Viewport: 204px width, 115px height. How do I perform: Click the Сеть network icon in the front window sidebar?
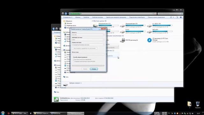(64, 77)
